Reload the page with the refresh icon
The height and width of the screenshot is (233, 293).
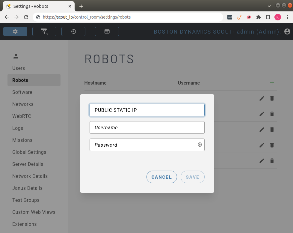coord(26,17)
